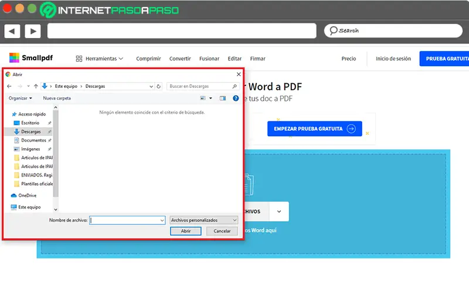Viewport: 469px width, 293px height.
Task: Select OneDrive in the navigation tree
Action: click(x=27, y=195)
